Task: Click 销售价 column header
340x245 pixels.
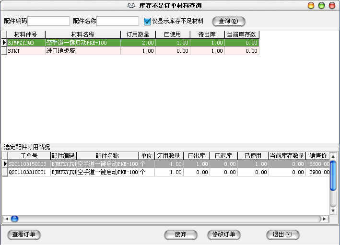Action: point(317,156)
